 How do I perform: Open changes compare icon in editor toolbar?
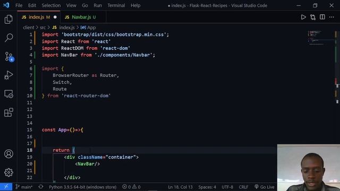313,17
